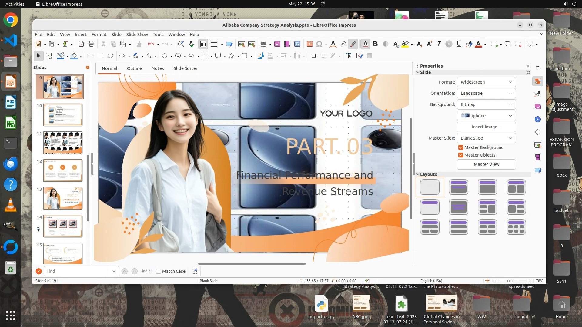Viewport: 582px width, 327px height.
Task: Enable the Match Case checkbox
Action: click(159, 271)
